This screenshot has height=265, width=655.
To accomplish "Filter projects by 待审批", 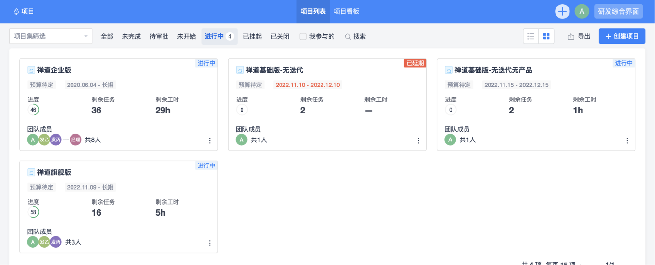I will (x=159, y=37).
